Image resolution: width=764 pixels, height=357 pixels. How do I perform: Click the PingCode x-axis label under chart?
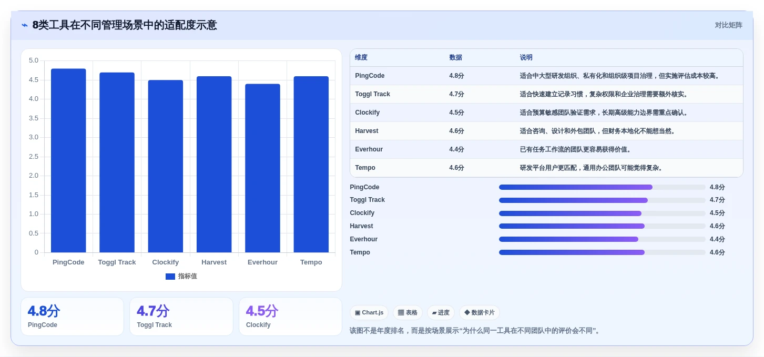point(68,262)
